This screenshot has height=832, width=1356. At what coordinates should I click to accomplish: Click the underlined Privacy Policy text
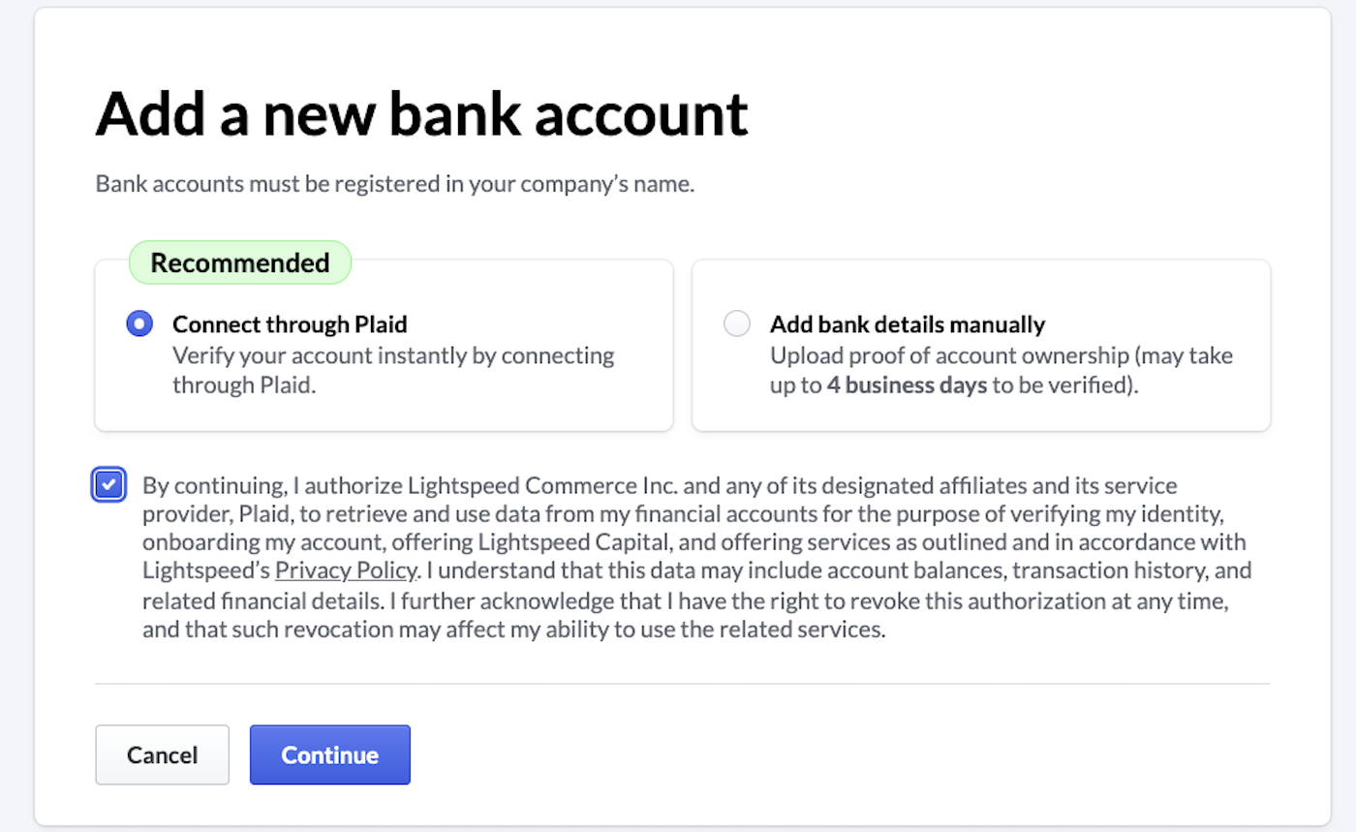coord(346,570)
